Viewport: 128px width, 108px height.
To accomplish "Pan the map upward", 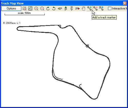I will point(66,8).
